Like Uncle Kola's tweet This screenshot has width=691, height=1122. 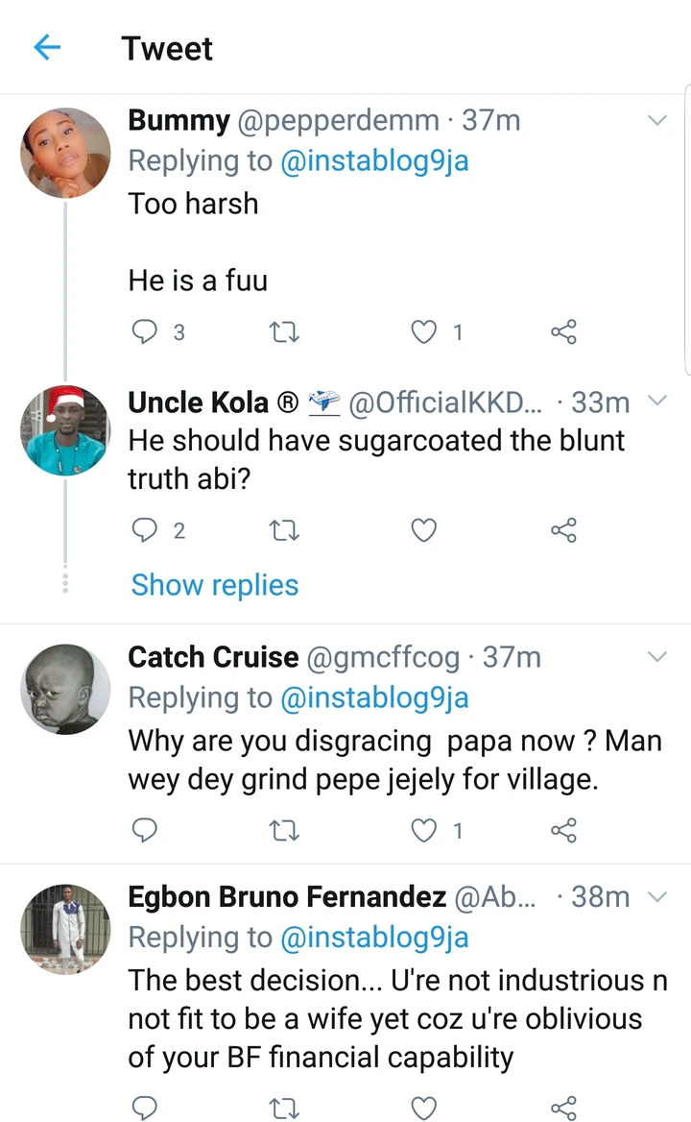[423, 530]
